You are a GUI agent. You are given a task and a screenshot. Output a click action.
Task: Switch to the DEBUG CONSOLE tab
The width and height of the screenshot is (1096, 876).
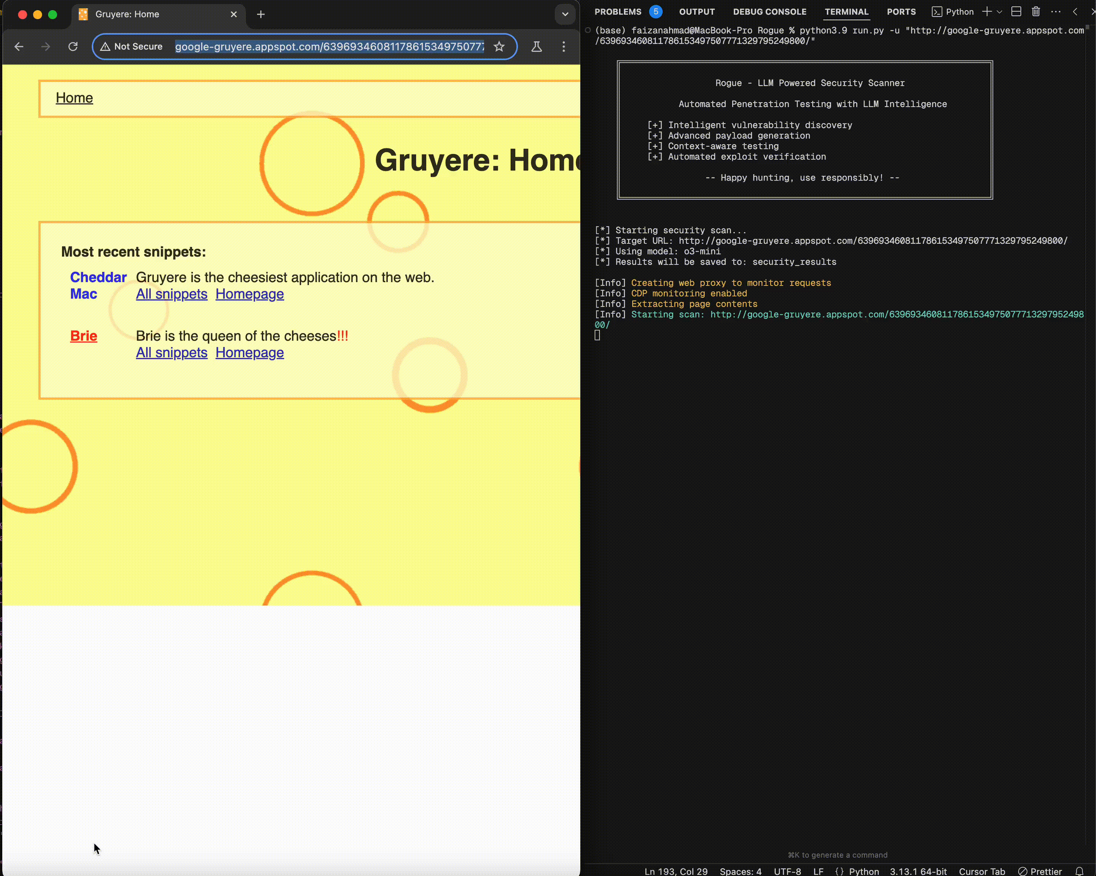tap(769, 12)
